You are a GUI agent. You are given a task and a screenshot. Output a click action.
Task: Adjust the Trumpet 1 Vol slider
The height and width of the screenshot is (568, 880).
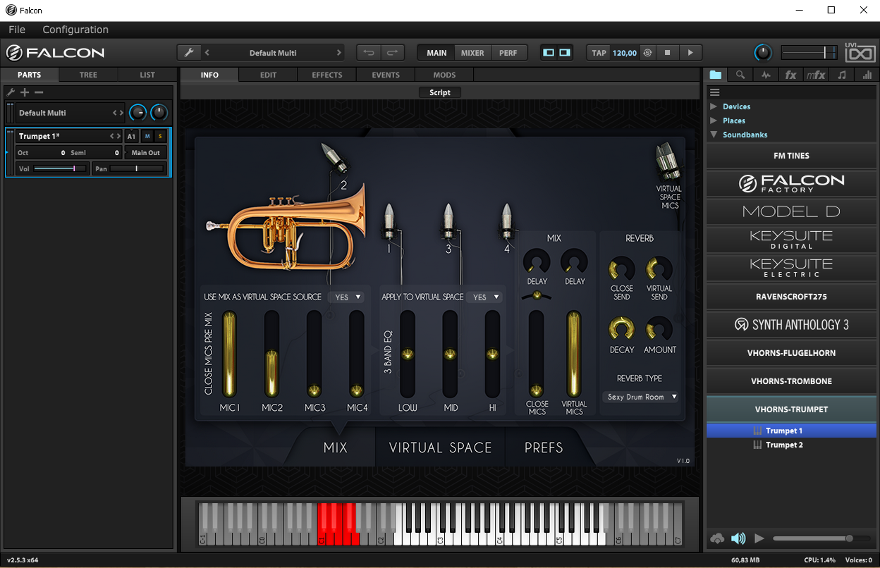(60, 168)
